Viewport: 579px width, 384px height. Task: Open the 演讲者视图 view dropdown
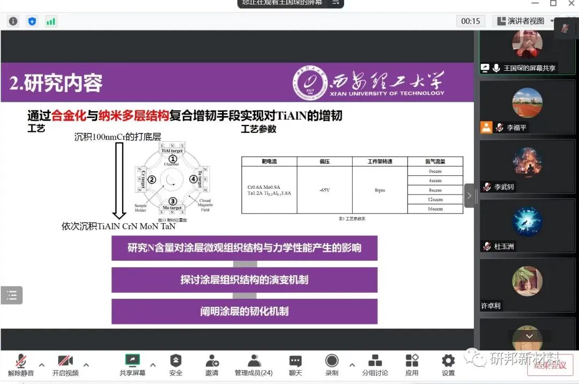point(525,21)
